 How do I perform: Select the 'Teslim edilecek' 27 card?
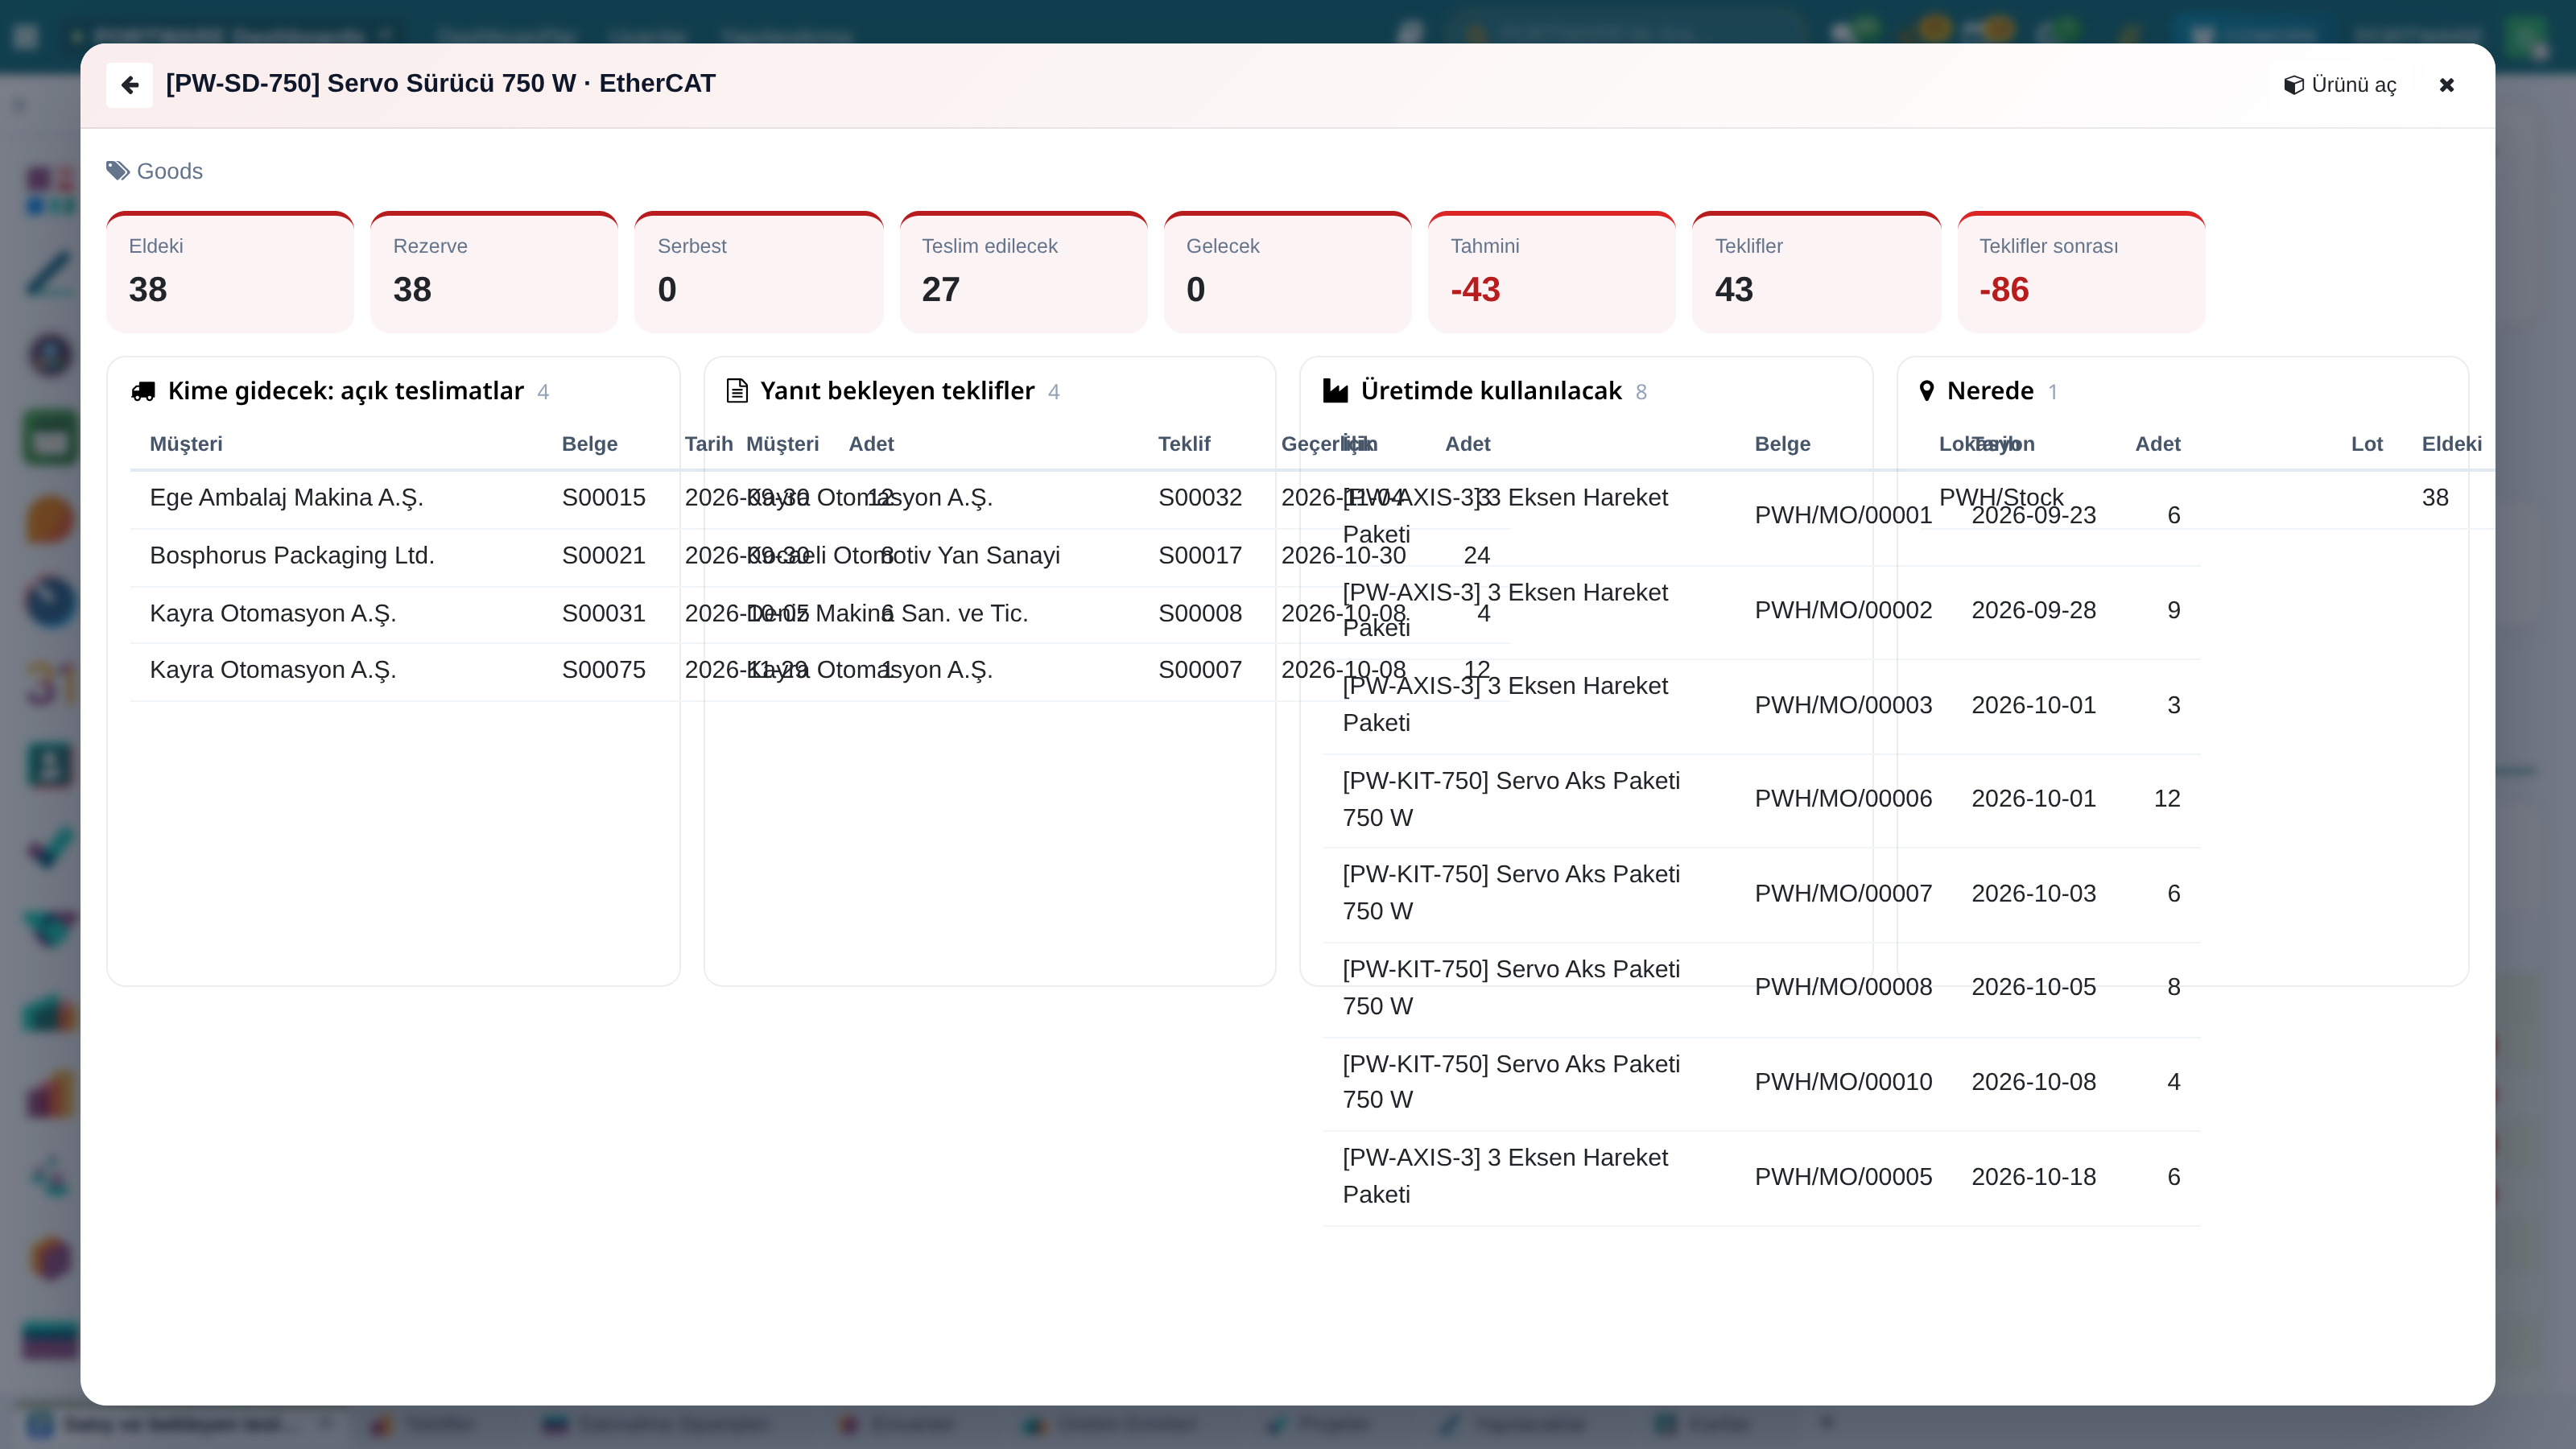[1023, 272]
